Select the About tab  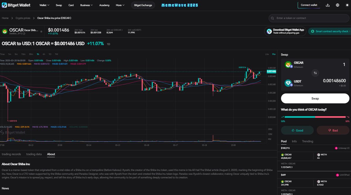(x=51, y=154)
